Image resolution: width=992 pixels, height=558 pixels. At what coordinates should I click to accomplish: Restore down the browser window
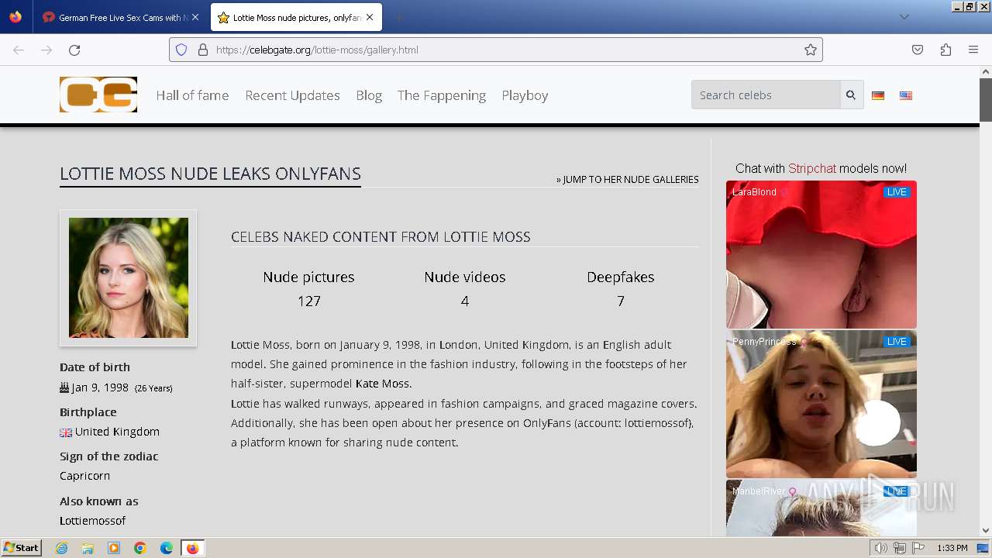pos(970,6)
